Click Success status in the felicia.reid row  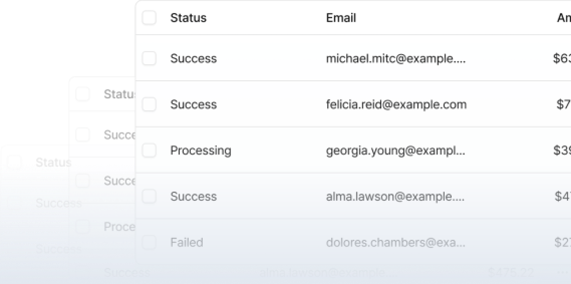[x=193, y=104]
